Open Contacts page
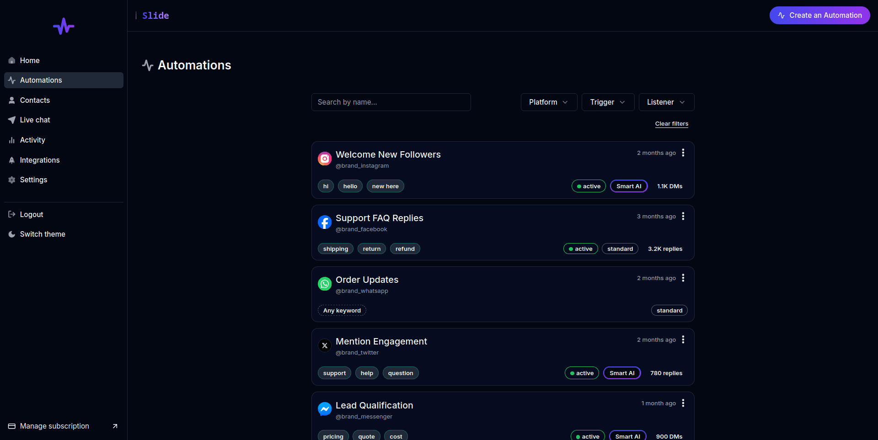The width and height of the screenshot is (878, 440). (64, 100)
